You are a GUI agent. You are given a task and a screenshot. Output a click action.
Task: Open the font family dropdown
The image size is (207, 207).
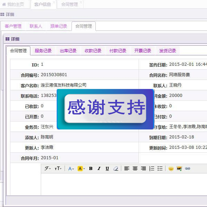pos(47,168)
